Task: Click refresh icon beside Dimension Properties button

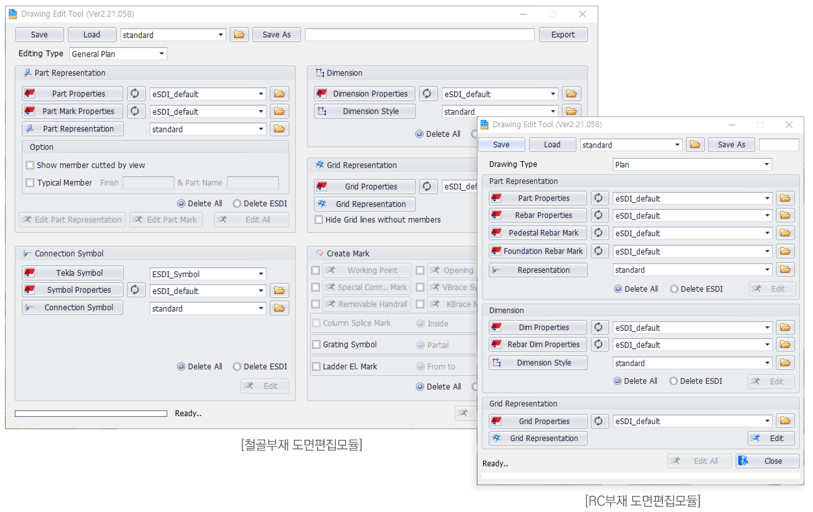Action: (x=427, y=94)
